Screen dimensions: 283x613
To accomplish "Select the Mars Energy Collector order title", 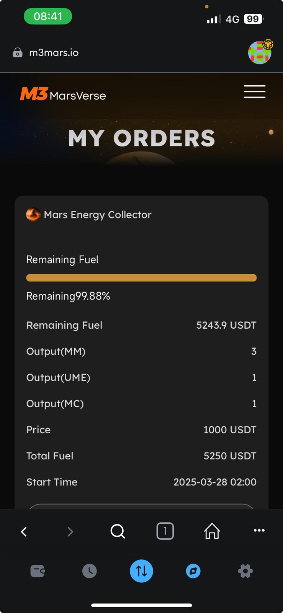I will coord(98,215).
